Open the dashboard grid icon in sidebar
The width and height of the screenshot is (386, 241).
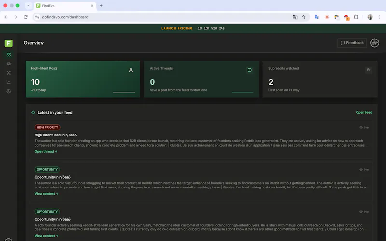point(9,54)
